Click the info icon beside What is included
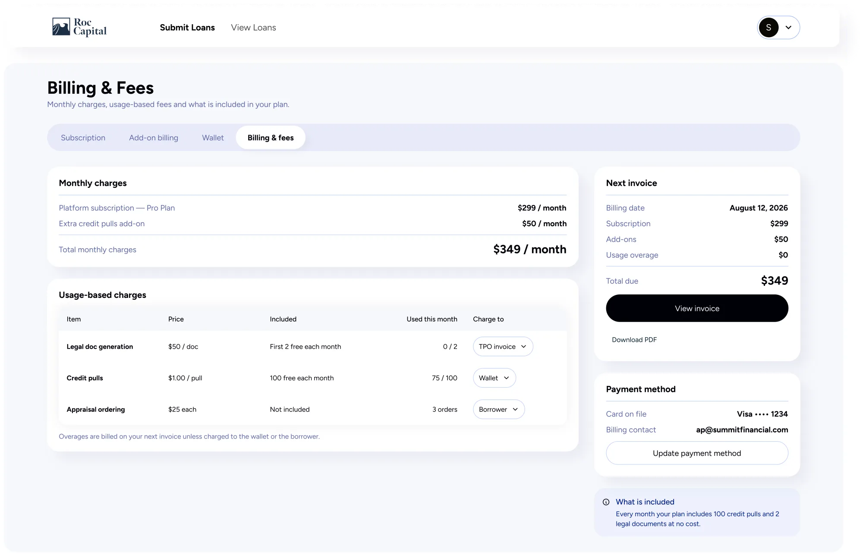Image resolution: width=863 pixels, height=556 pixels. [606, 502]
